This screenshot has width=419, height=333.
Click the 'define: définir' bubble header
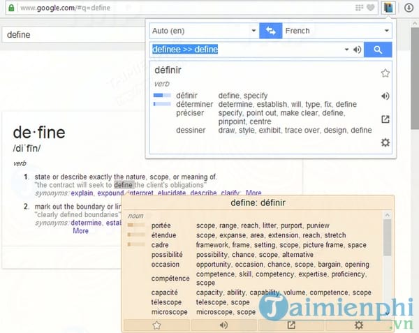point(258,202)
